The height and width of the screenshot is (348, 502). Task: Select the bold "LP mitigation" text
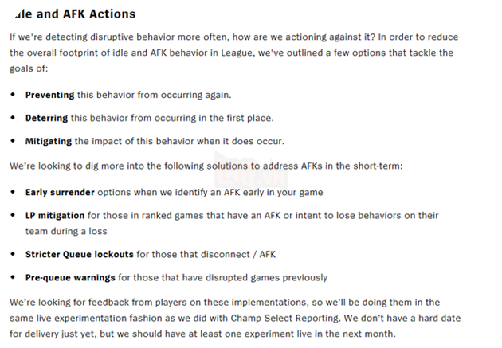point(54,216)
